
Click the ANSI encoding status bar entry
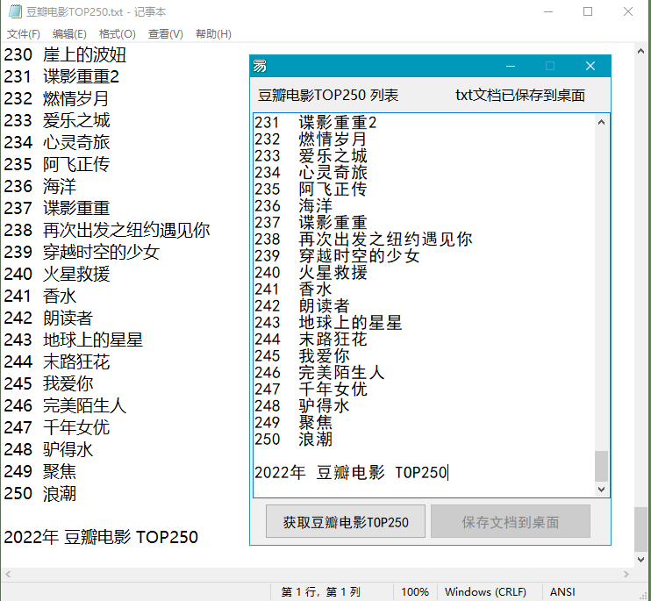point(562,592)
